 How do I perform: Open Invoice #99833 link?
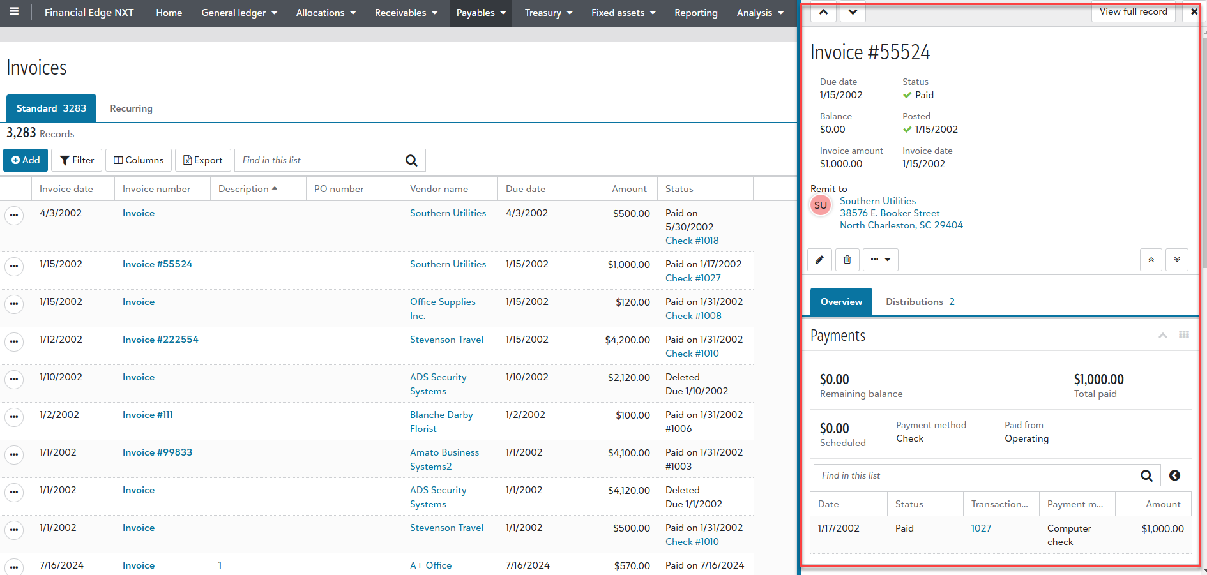[x=157, y=452]
